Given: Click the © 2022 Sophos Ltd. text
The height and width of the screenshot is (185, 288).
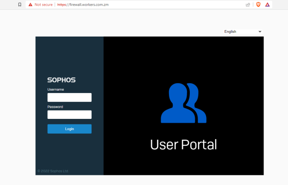Looking at the screenshot, I should click(x=53, y=171).
